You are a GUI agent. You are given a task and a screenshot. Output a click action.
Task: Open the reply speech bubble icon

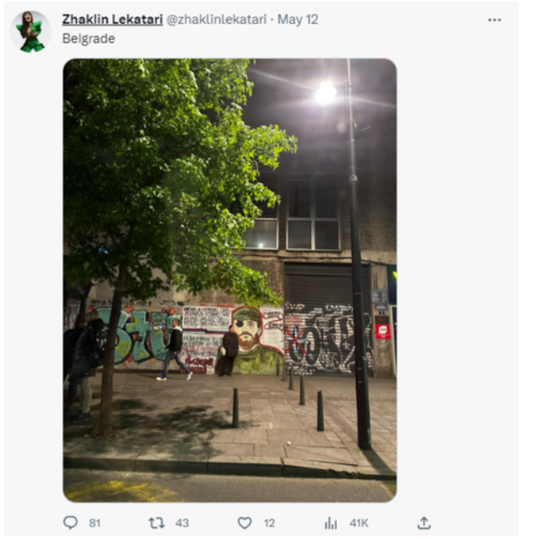click(70, 522)
